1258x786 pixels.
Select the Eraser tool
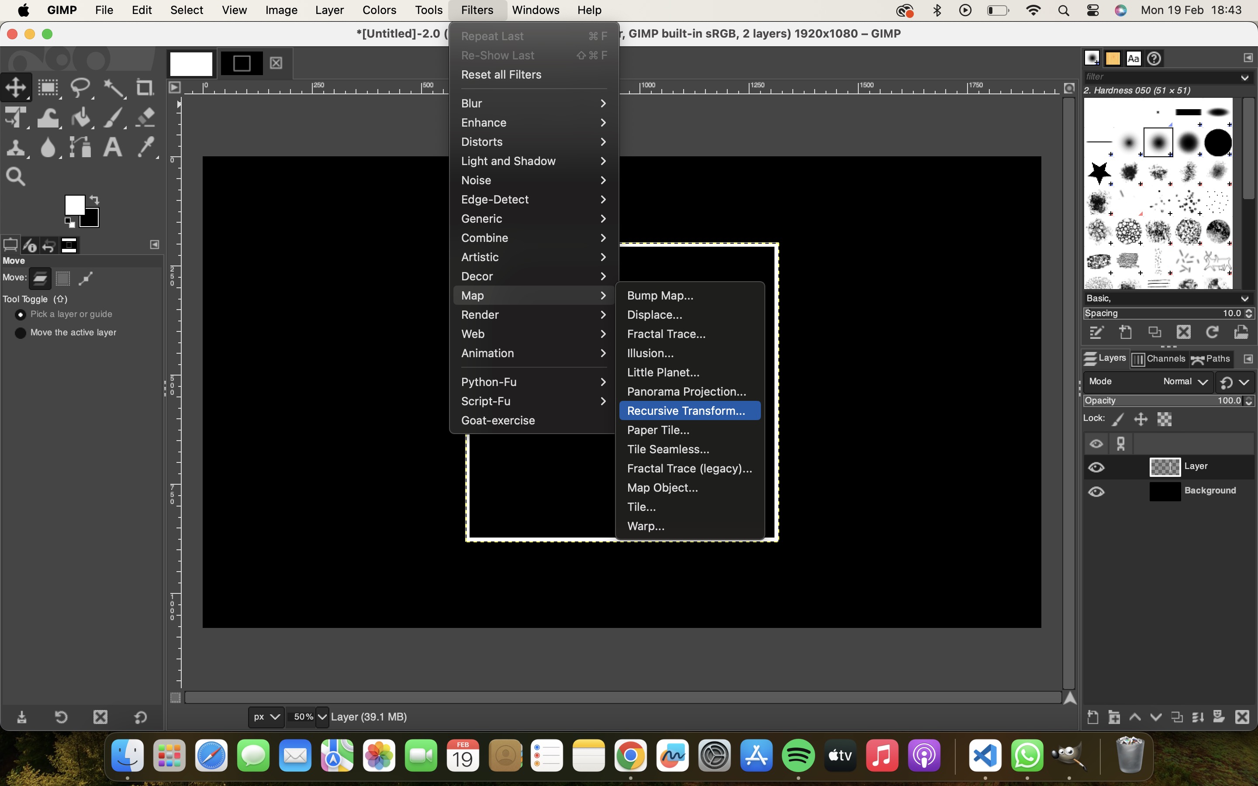pos(146,117)
